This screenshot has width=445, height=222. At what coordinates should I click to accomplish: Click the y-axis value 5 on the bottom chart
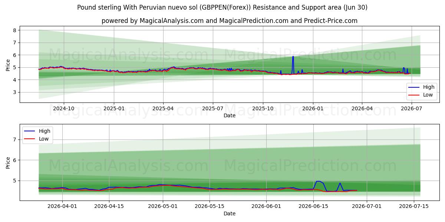pyautogui.click(x=15, y=181)
